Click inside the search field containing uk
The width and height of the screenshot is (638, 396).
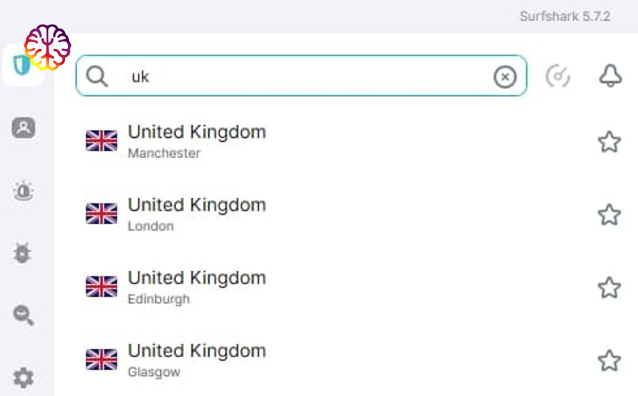301,76
